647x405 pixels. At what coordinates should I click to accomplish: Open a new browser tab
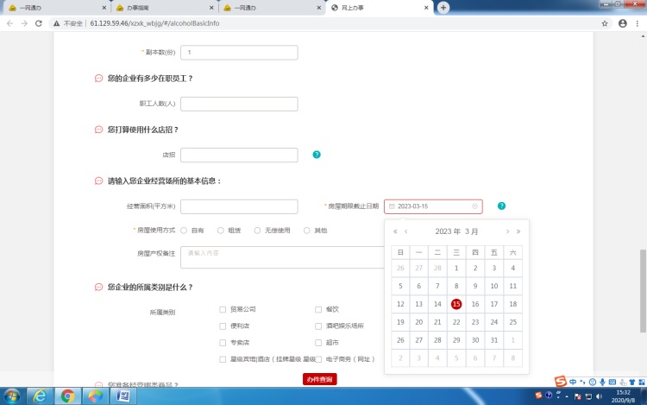point(443,7)
